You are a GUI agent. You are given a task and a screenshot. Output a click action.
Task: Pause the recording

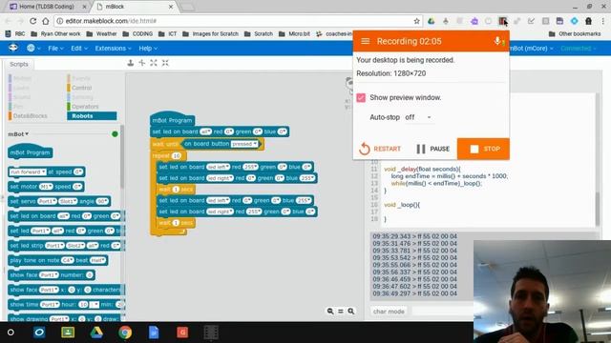432,149
